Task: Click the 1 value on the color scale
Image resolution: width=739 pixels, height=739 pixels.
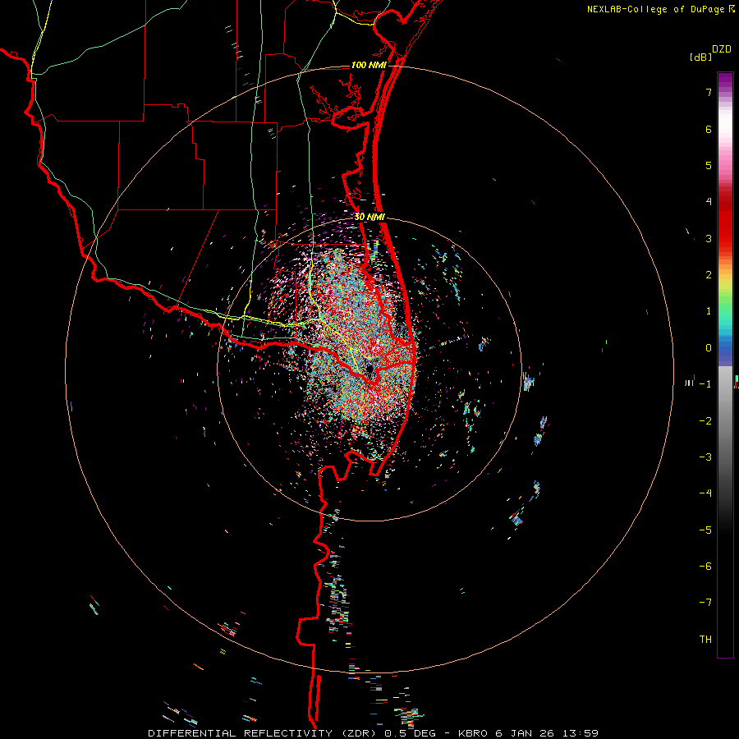Action: pos(709,311)
